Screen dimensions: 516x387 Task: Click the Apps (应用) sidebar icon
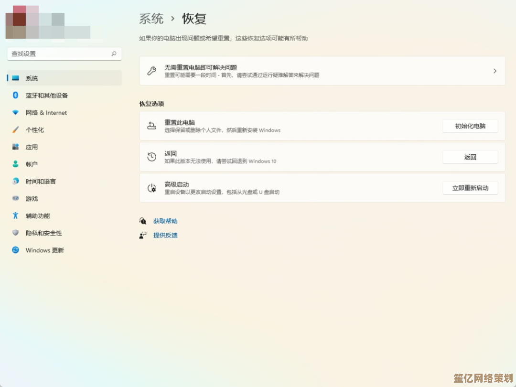[x=15, y=147]
